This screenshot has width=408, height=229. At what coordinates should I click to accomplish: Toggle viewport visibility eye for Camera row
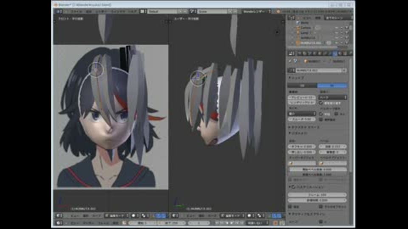(x=337, y=28)
